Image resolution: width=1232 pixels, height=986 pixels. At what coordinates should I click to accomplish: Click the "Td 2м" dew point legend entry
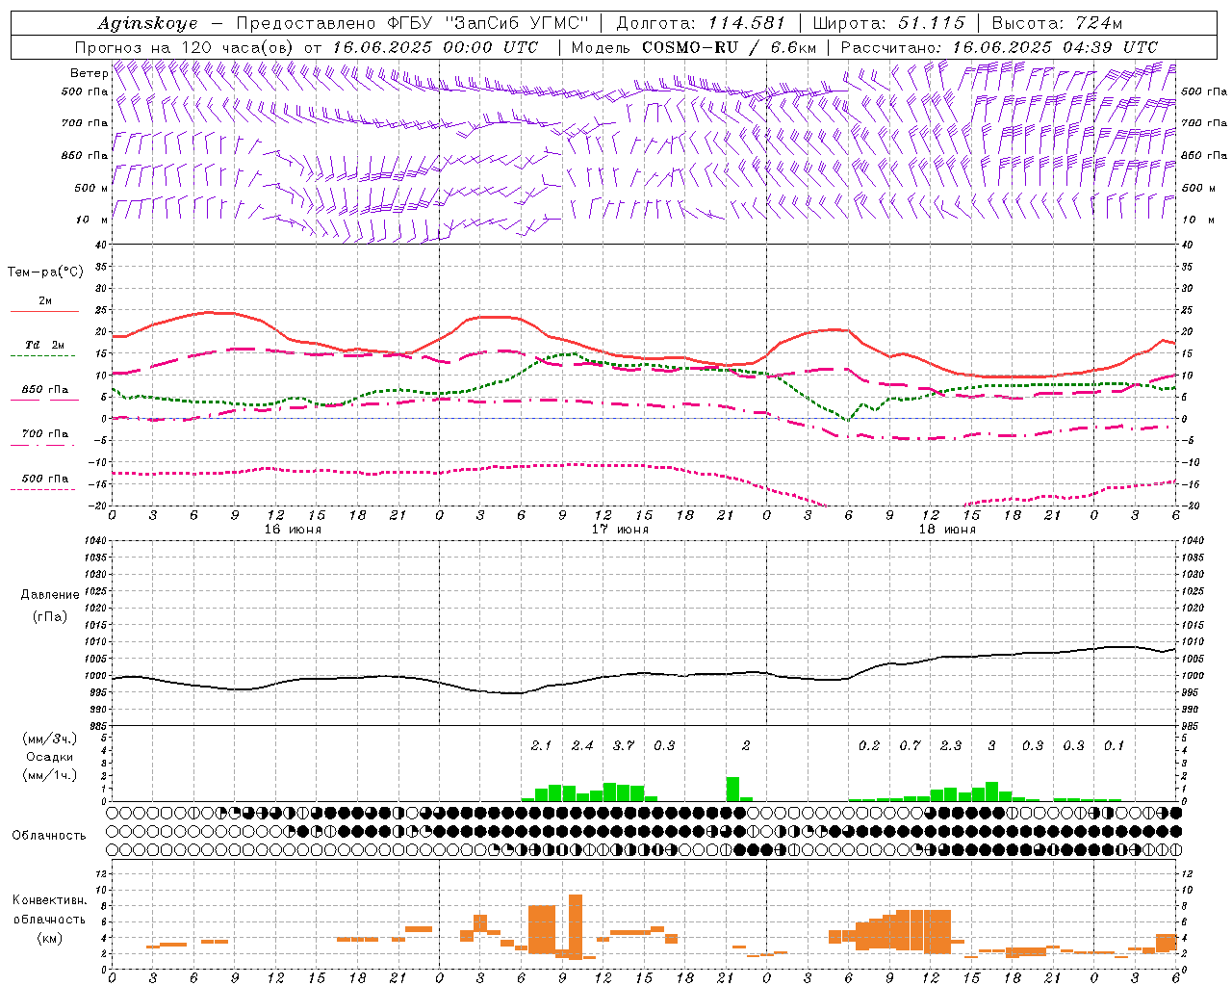[x=44, y=345]
